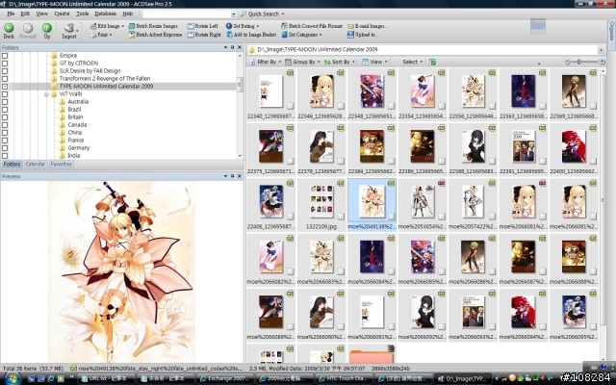Close the Folders pane
The height and width of the screenshot is (385, 616).
[x=240, y=47]
